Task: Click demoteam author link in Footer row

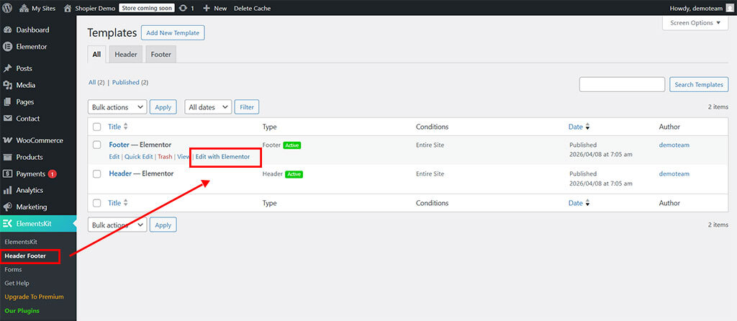Action: click(674, 145)
